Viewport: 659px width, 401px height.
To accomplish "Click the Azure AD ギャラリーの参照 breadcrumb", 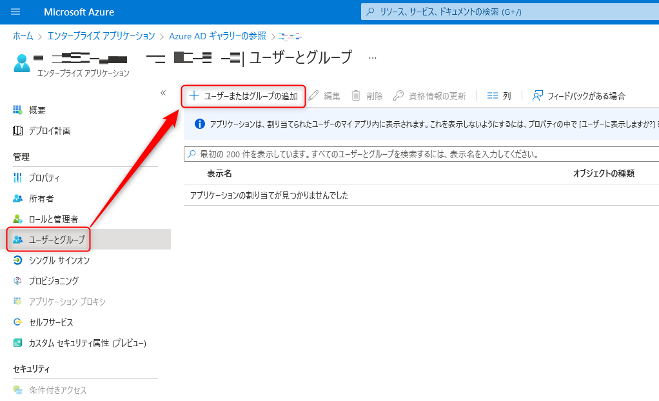I will coord(217,36).
